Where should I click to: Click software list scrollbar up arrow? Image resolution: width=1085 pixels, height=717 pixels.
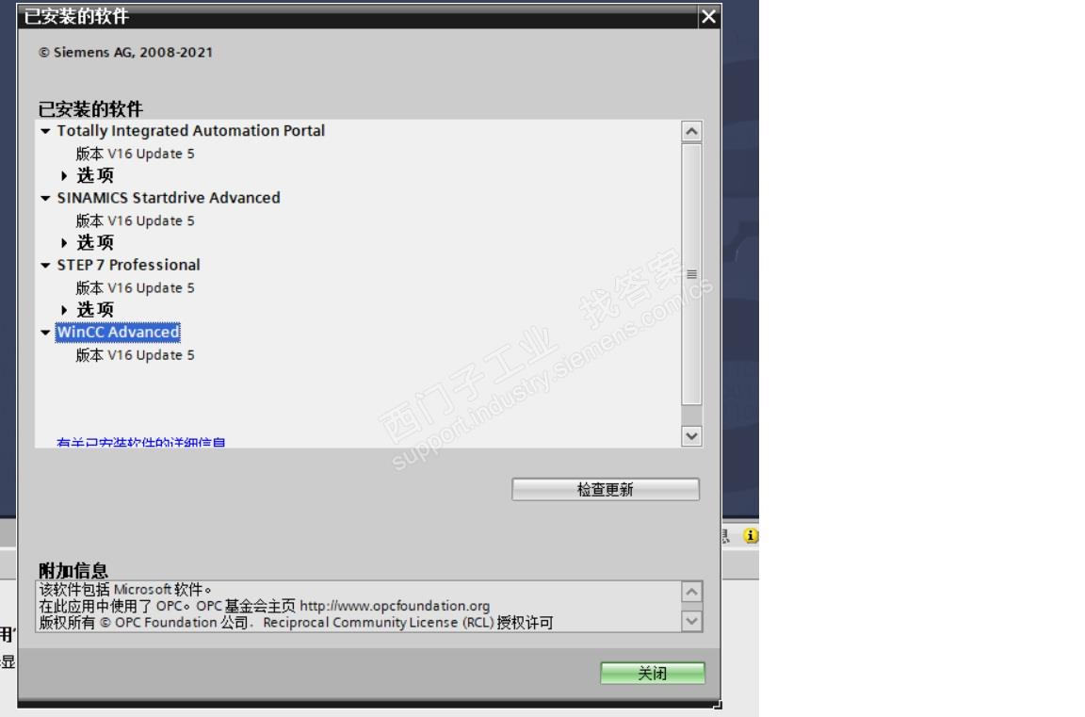click(691, 132)
